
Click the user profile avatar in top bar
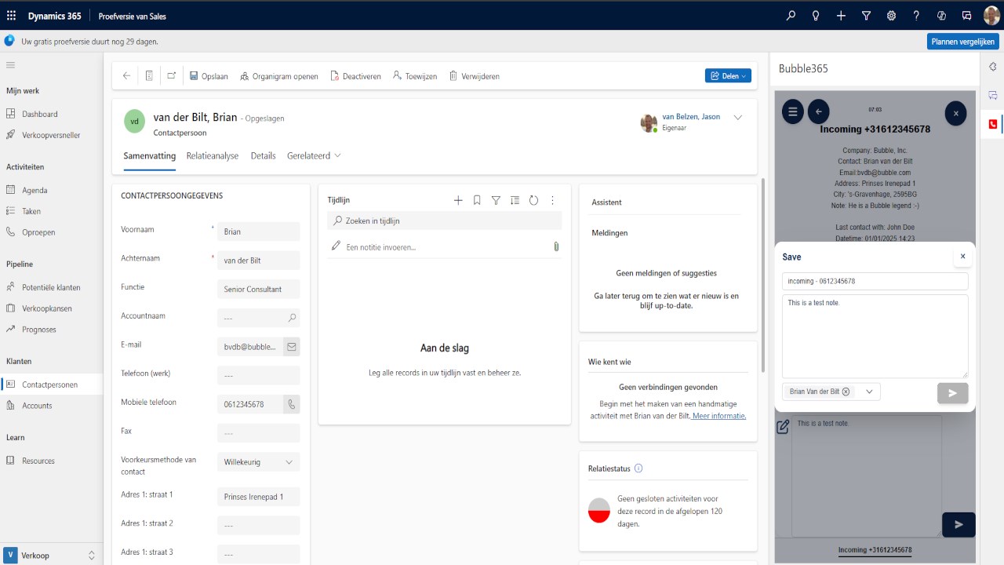(991, 16)
